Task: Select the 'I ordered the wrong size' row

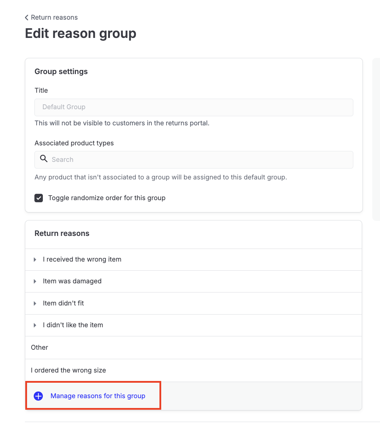Action: pos(68,370)
